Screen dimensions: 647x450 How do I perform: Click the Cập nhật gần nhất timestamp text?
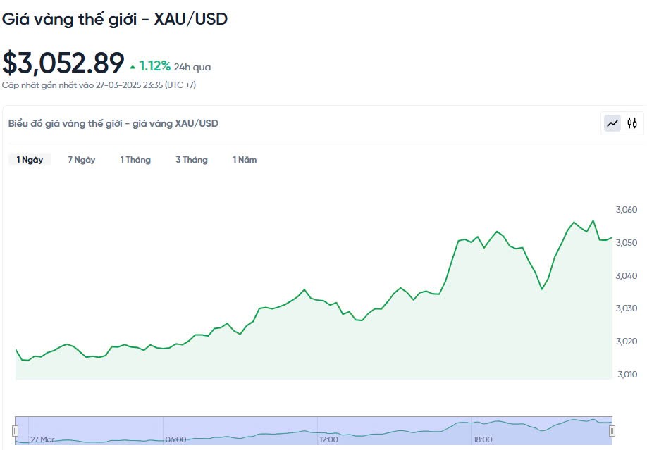pyautogui.click(x=99, y=85)
